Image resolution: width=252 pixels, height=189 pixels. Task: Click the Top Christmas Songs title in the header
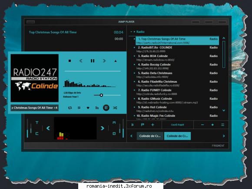[x=53, y=32]
